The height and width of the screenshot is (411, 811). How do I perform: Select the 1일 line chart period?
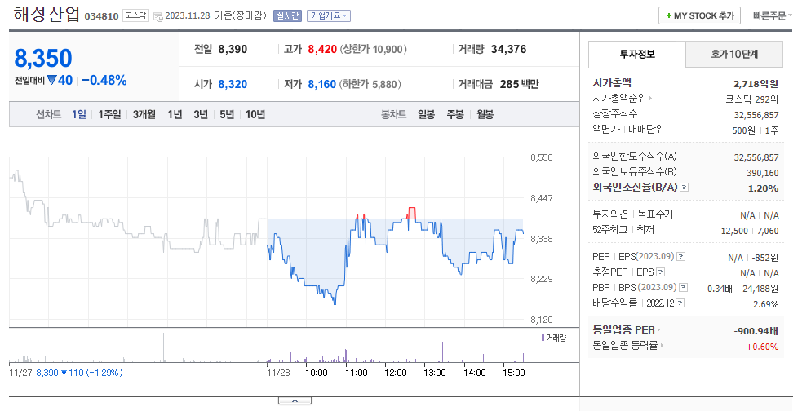coord(79,114)
